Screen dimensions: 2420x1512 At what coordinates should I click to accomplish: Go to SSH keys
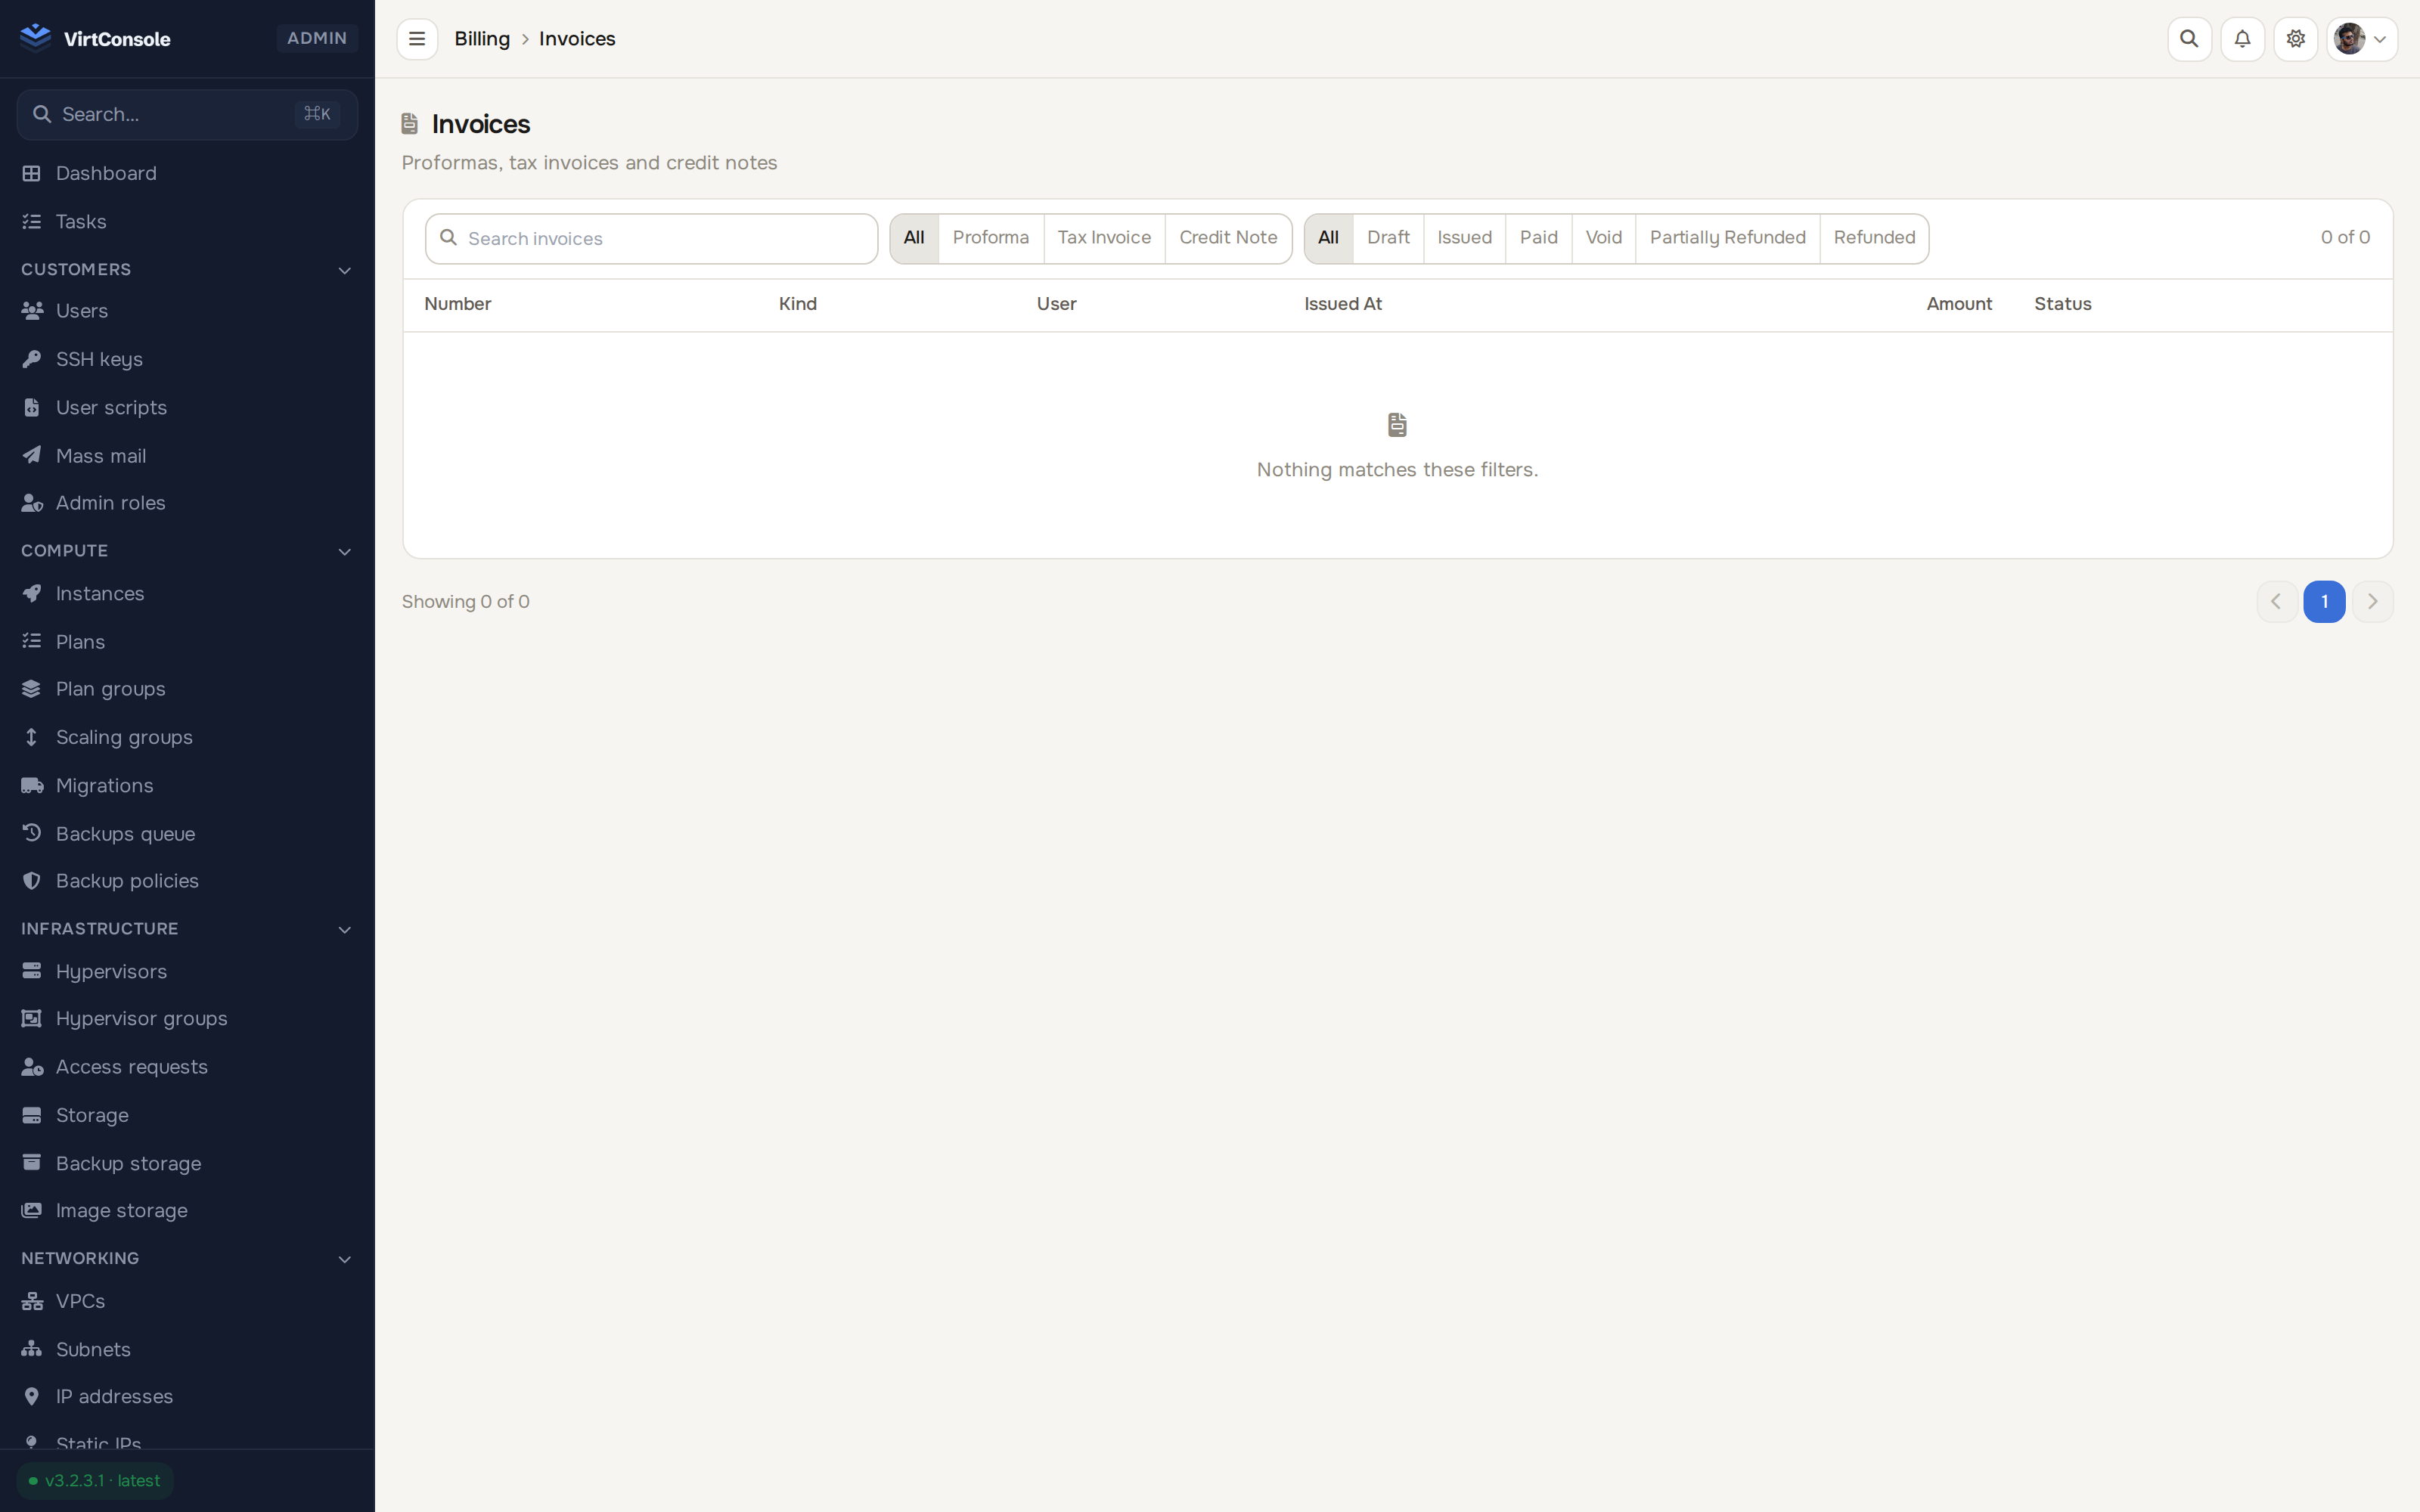pyautogui.click(x=187, y=359)
